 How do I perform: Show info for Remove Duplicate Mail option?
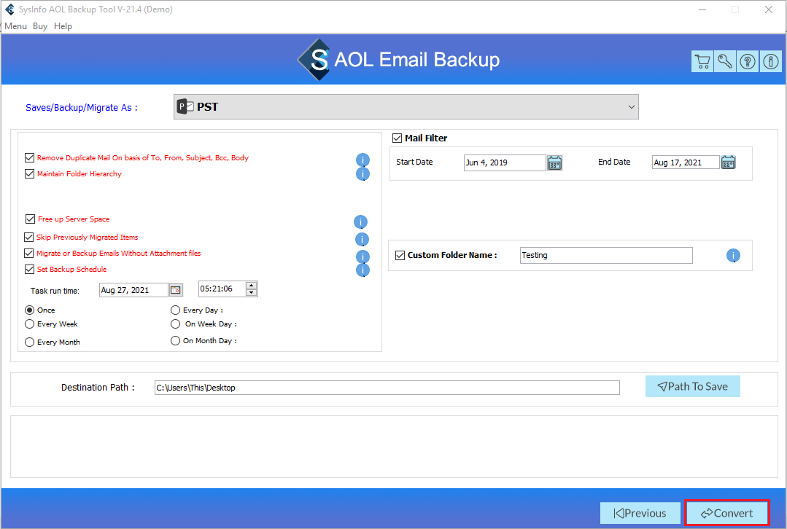[363, 160]
